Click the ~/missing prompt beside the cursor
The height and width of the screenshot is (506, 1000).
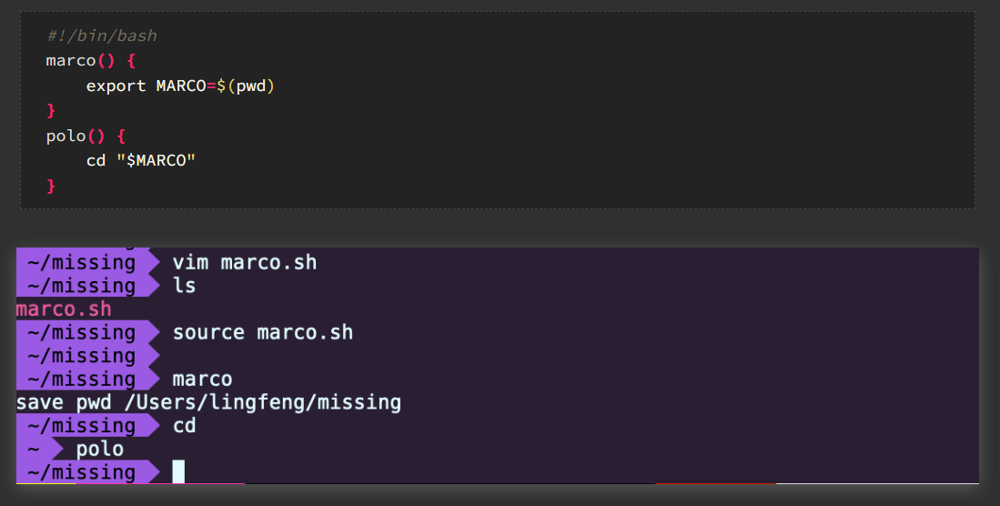point(81,472)
